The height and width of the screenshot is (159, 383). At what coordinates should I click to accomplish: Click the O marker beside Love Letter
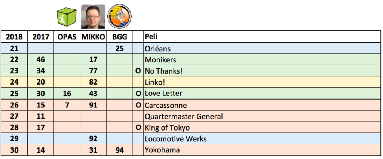(138, 94)
